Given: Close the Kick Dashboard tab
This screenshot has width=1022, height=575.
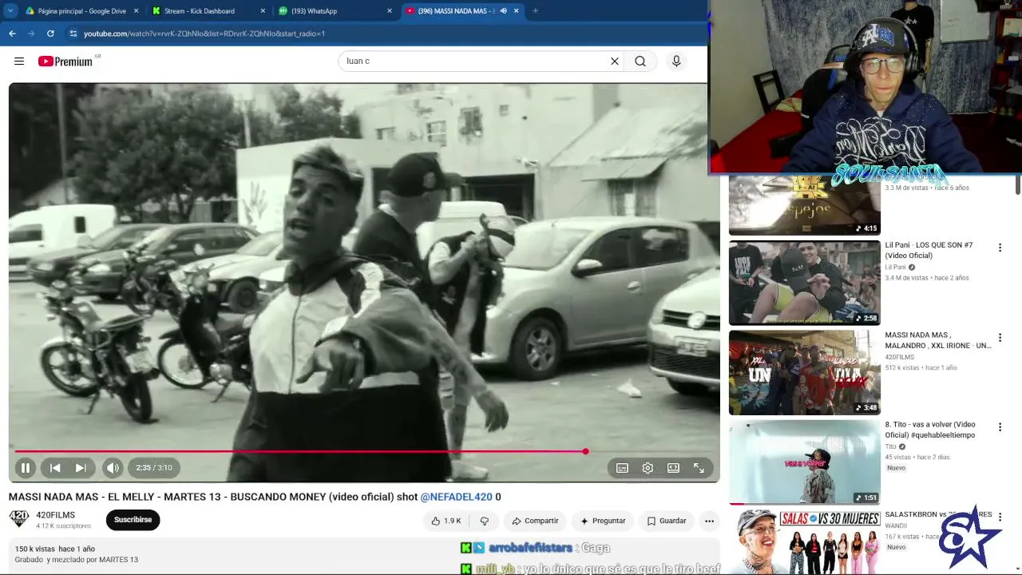Looking at the screenshot, I should (x=263, y=11).
